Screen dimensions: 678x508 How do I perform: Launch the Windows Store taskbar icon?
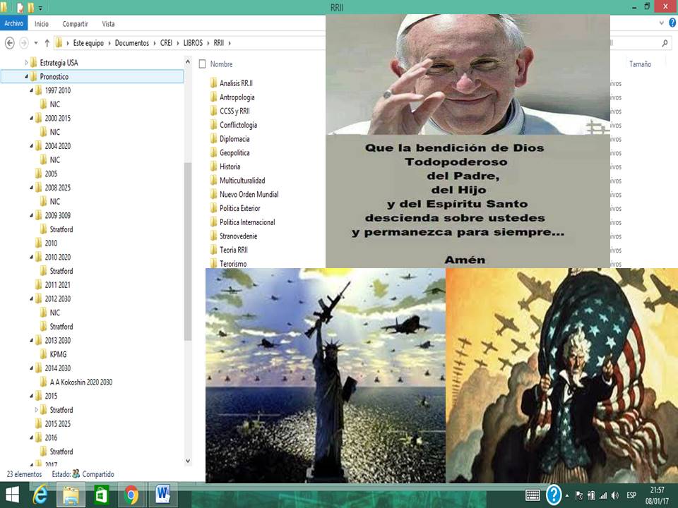click(x=101, y=495)
